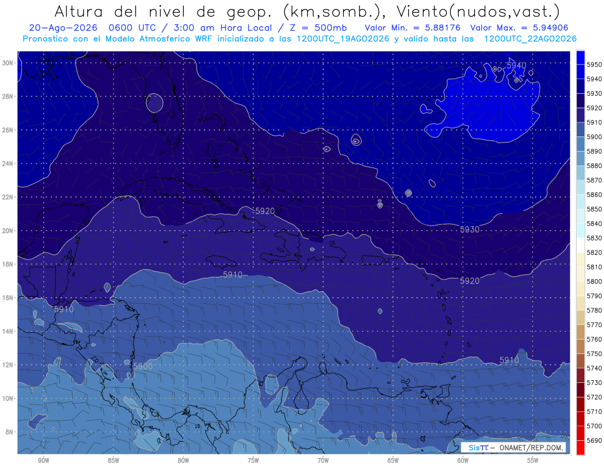
Task: Click 'Pronóstico con el Modelo Atmosferico WRF' text
Action: pos(118,39)
